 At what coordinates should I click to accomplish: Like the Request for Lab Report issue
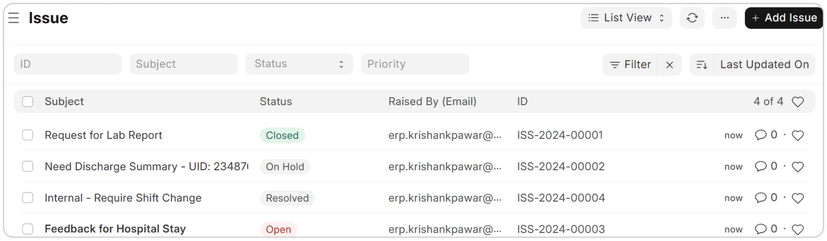point(798,136)
